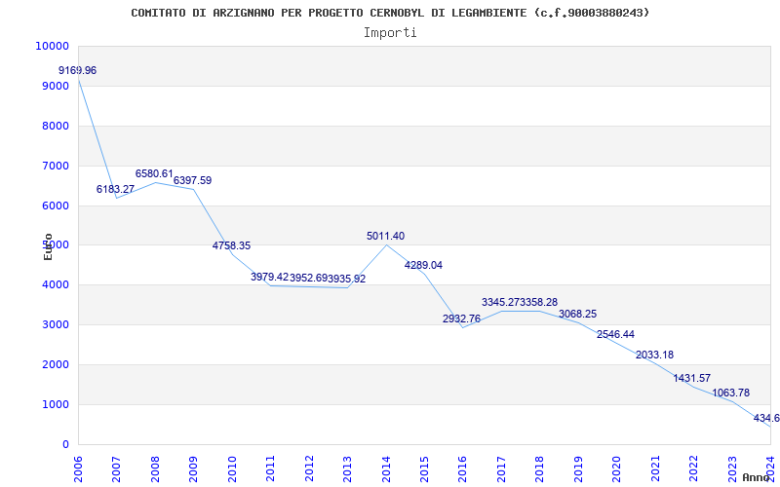This screenshot has width=780, height=487.
Task: Click the chart title mentioning COMITATO DI ARZIGNANO
Action: (391, 13)
